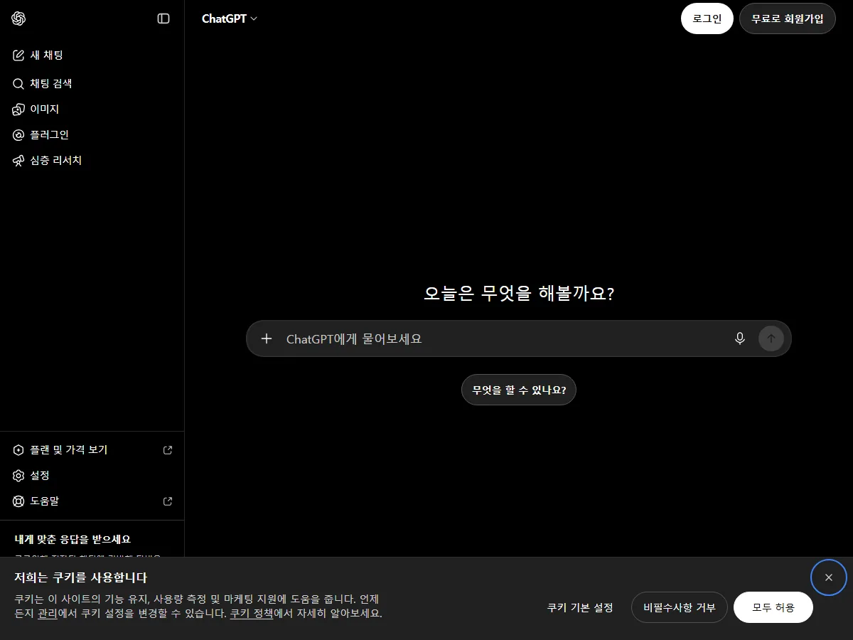Click the 무엇을 할 수 있나요? suggestion chip
The image size is (853, 640).
pyautogui.click(x=519, y=390)
